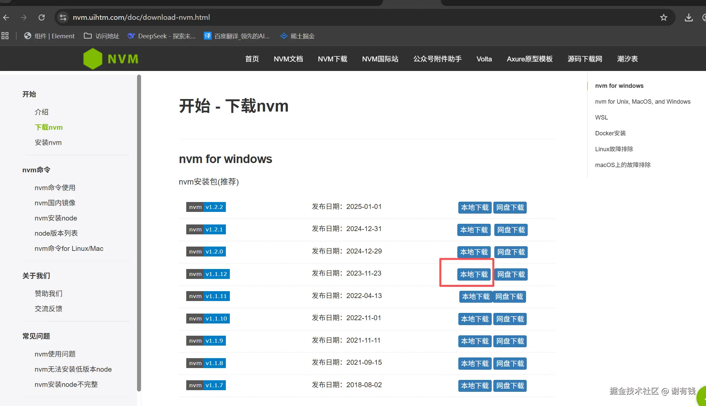This screenshot has width=706, height=406.
Task: Select Volta in the top navigation
Action: click(x=484, y=59)
